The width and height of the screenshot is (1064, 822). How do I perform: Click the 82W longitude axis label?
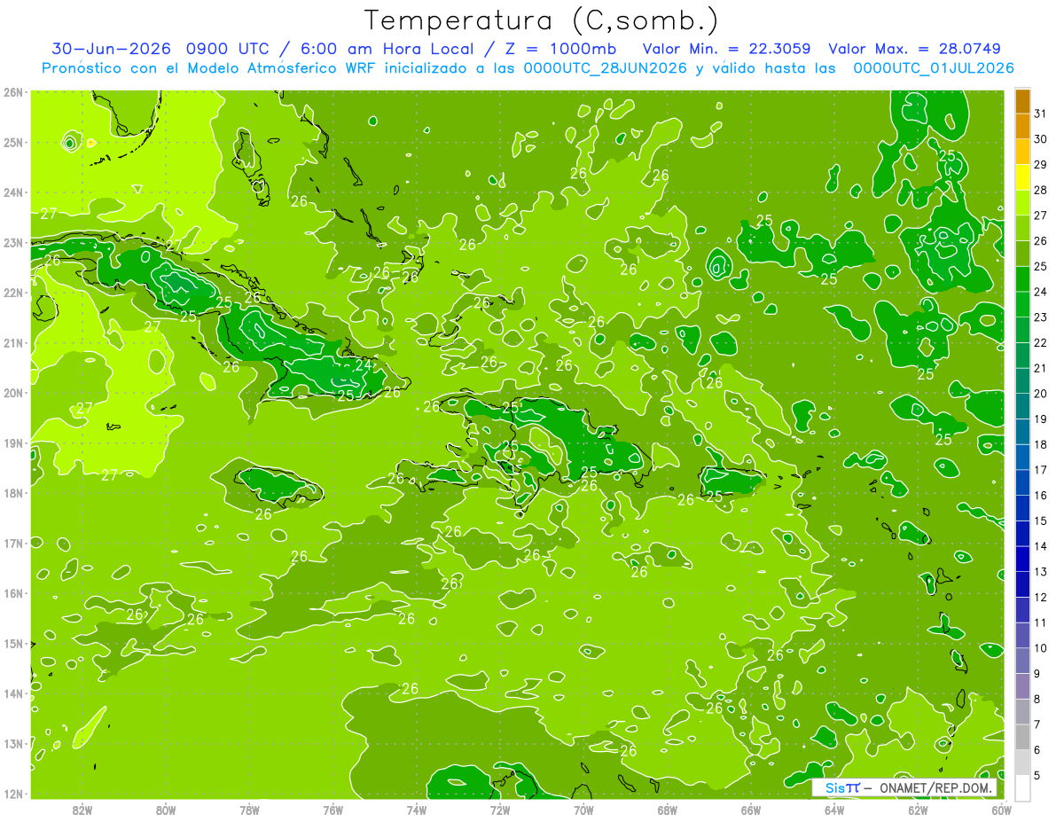click(x=82, y=810)
